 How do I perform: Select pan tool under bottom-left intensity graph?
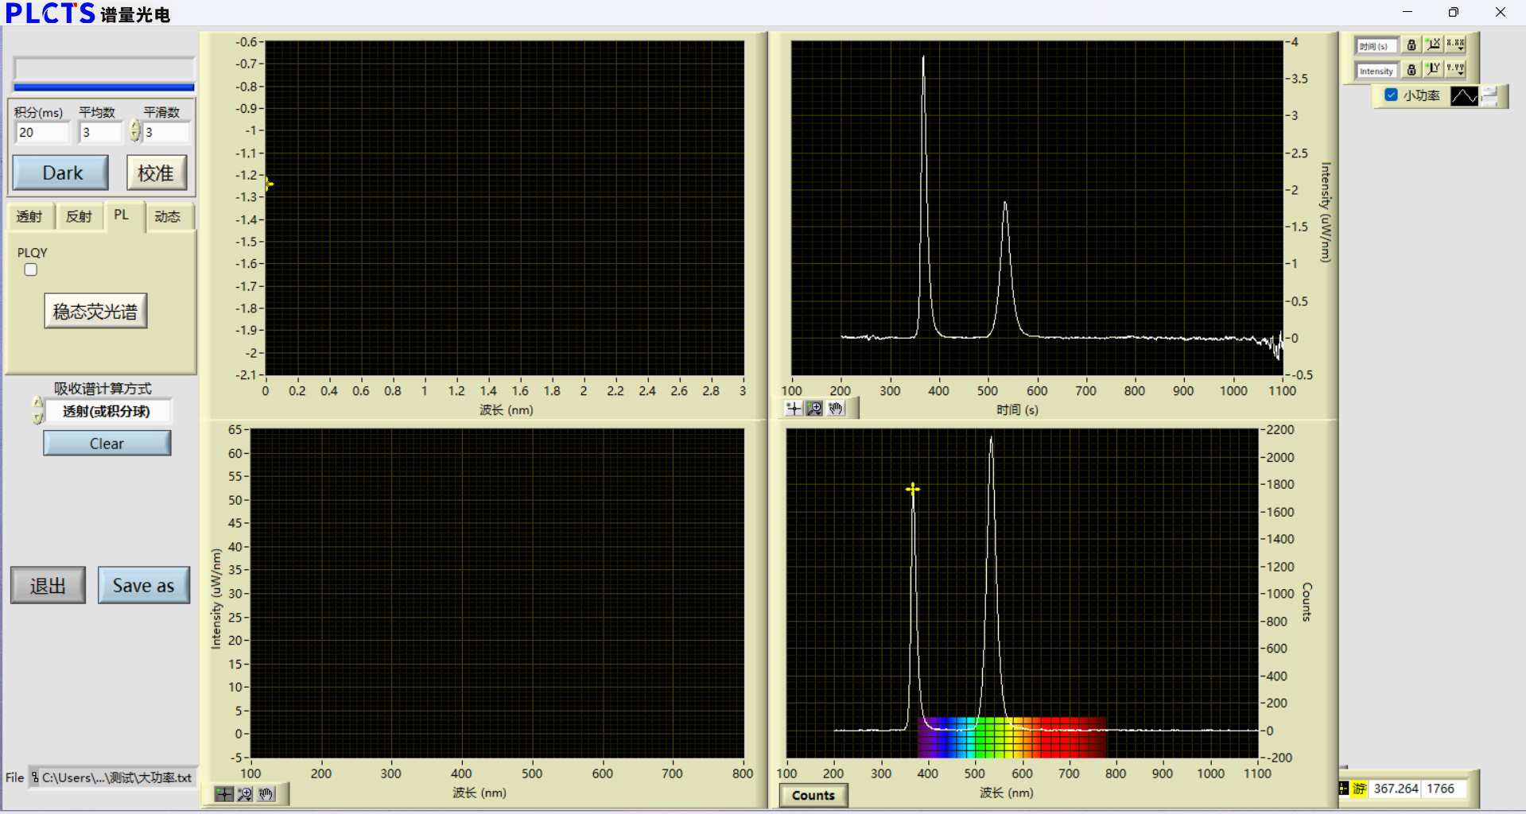[266, 794]
